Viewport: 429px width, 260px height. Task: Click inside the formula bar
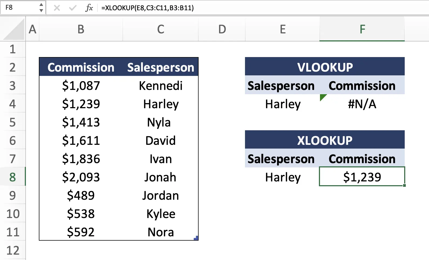pos(189,8)
